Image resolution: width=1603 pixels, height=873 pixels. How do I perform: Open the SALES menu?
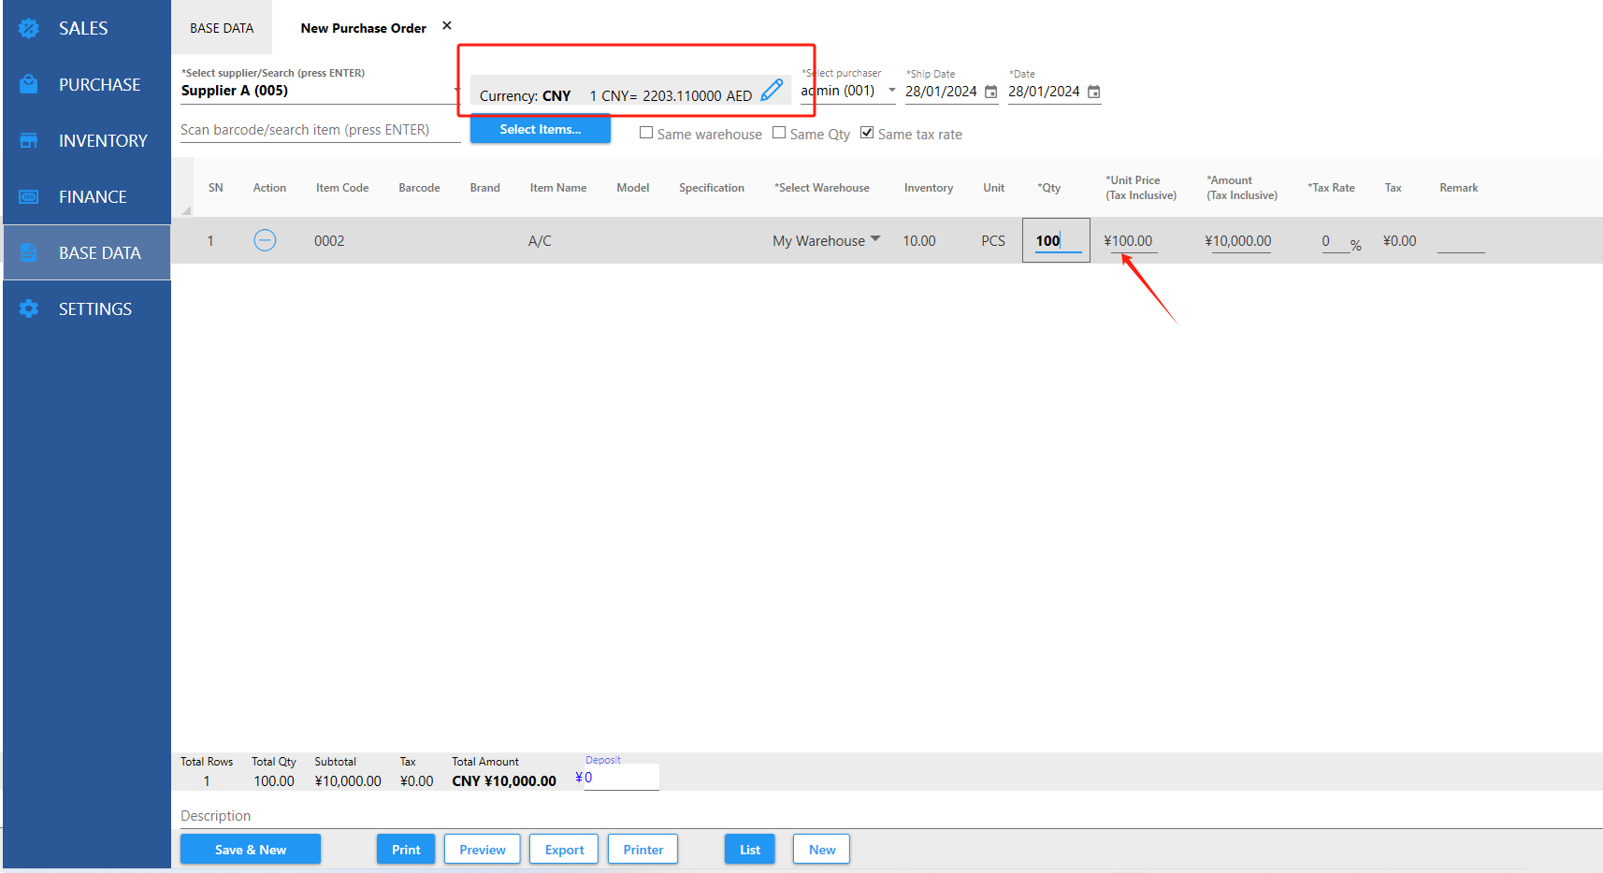[x=86, y=28]
